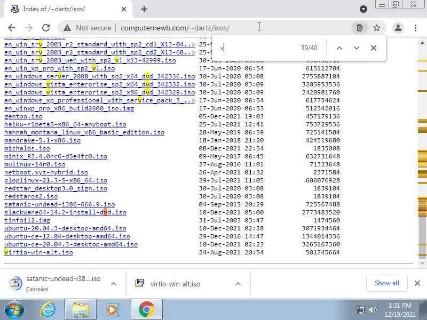Click redstaros2.iso link
Screen dimensions: 427x320
click(31, 196)
